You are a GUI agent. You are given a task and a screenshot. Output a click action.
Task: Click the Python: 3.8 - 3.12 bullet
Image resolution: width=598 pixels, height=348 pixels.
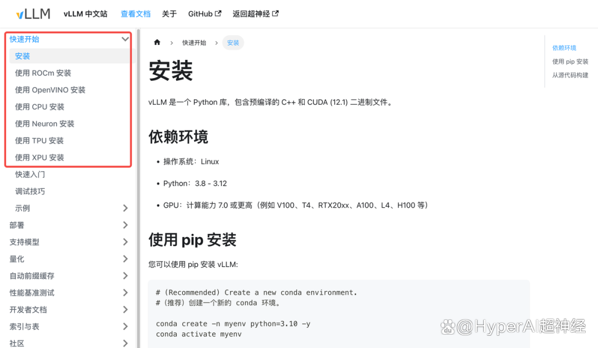pyautogui.click(x=195, y=183)
